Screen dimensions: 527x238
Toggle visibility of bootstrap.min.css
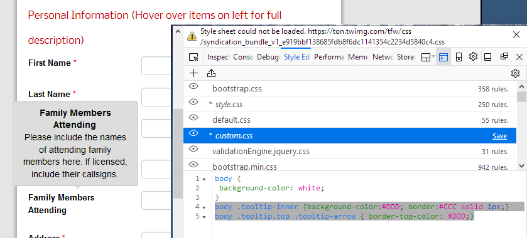193,164
